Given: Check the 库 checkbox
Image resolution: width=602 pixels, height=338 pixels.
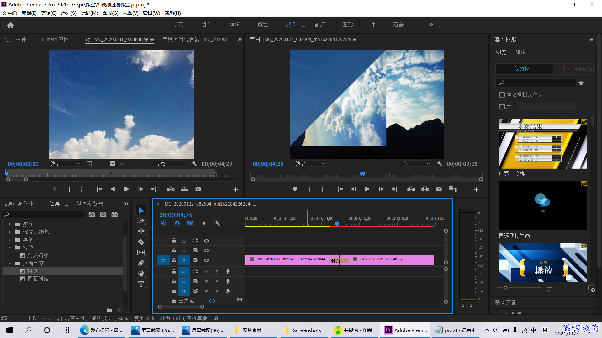Looking at the screenshot, I should (x=502, y=107).
